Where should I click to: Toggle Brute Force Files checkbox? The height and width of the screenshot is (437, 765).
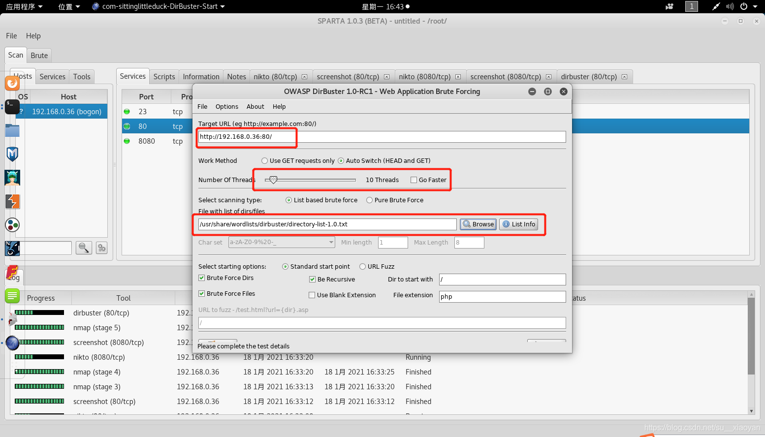[202, 294]
